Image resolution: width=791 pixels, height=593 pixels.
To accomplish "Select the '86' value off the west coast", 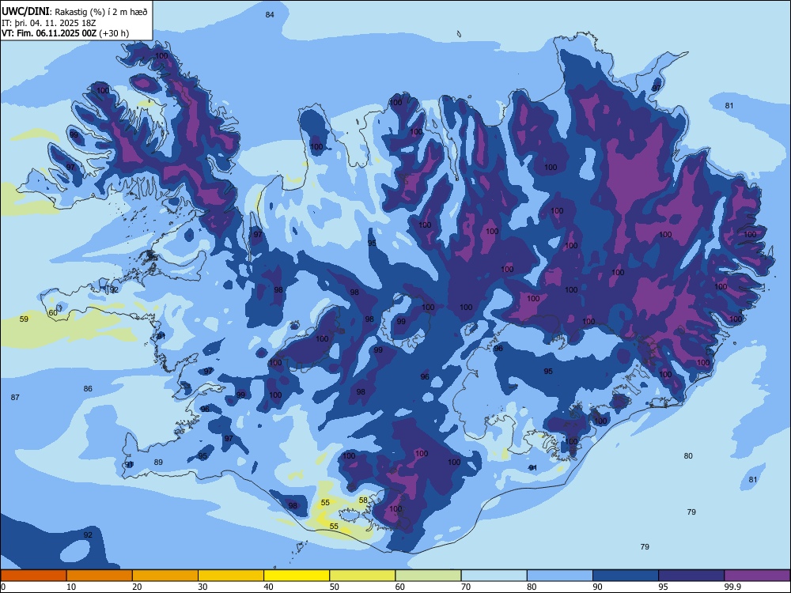I will tap(88, 389).
